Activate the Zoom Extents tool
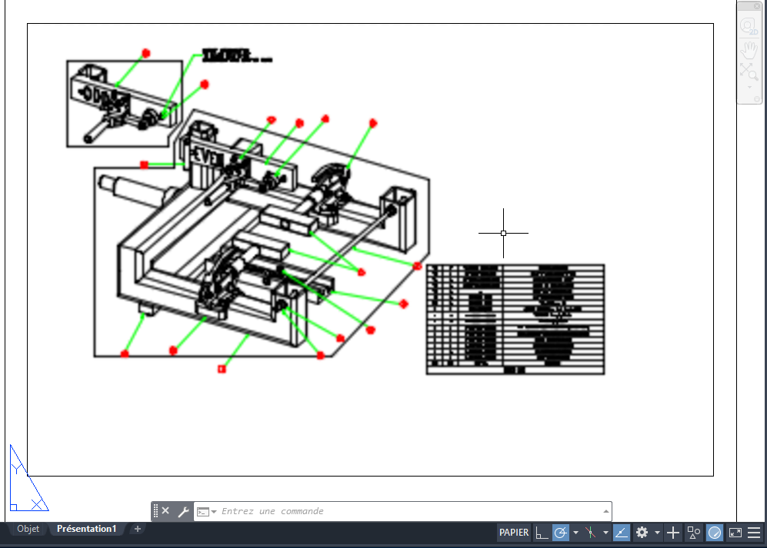767x548 pixels. 749,71
